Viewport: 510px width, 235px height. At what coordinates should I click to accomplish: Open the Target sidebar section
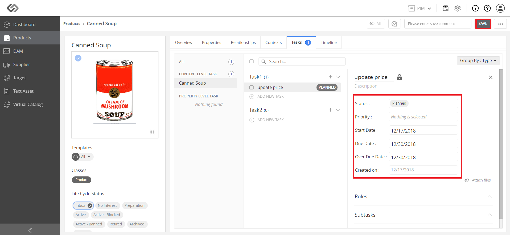point(30,78)
